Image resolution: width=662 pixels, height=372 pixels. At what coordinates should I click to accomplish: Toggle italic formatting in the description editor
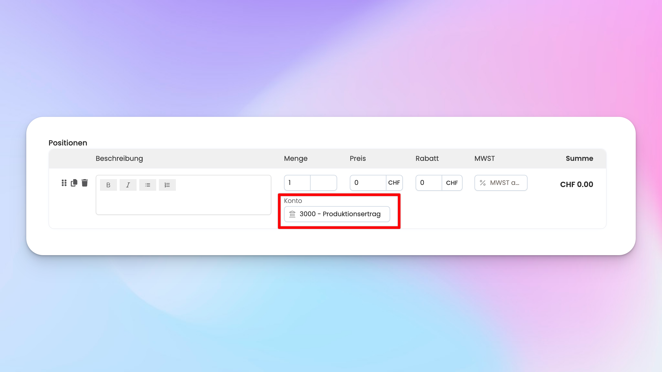point(128,185)
